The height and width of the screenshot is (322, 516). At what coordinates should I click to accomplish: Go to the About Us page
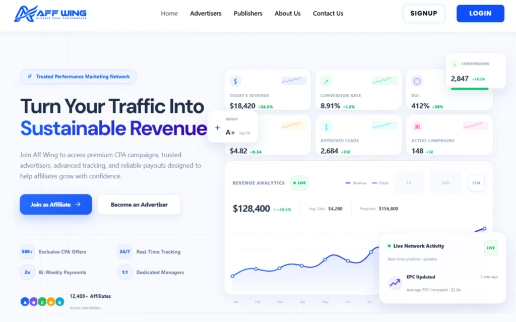[288, 14]
